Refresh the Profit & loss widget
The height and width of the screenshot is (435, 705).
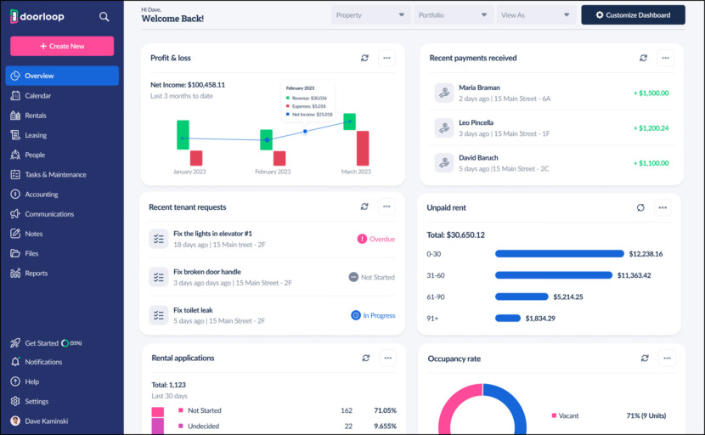tap(364, 58)
